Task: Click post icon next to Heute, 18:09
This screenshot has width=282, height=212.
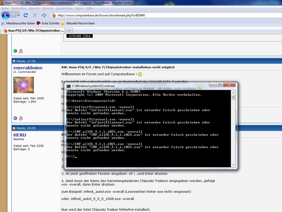Action: pyautogui.click(x=14, y=128)
